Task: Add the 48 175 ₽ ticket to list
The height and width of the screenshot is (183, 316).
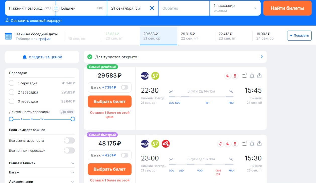Action: pos(245,144)
